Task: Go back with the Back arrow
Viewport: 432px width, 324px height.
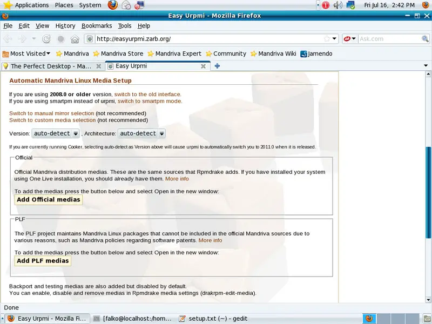Action: point(8,39)
